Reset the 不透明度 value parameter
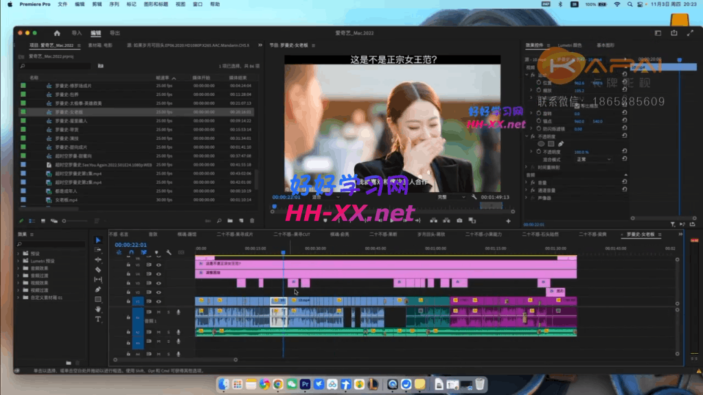 [625, 152]
